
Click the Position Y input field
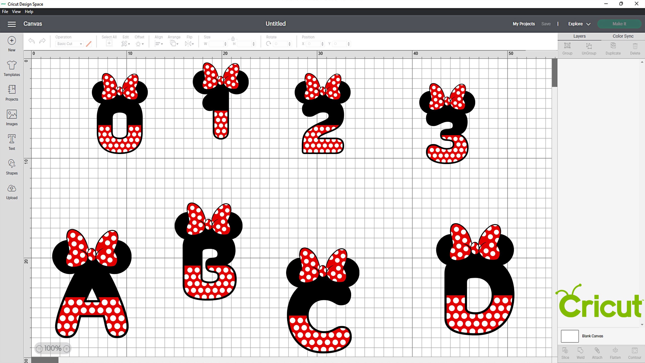pyautogui.click(x=340, y=44)
